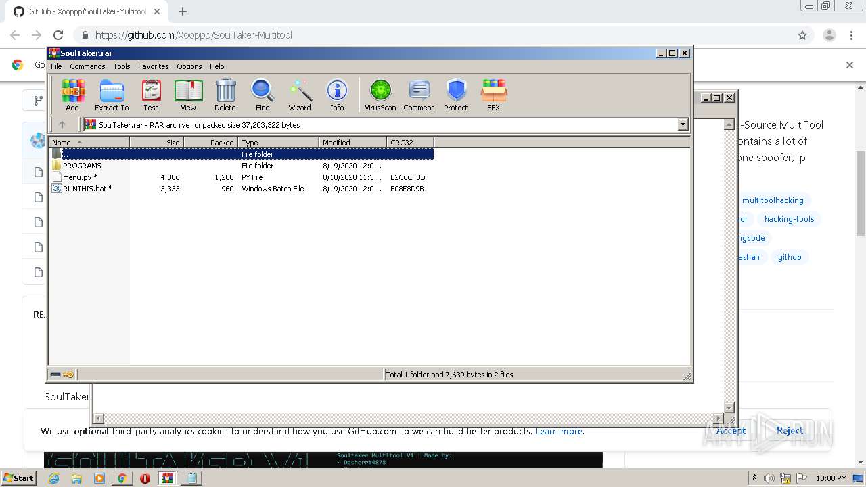
Task: Click the Add toolbar icon in WinRAR
Action: tap(72, 95)
